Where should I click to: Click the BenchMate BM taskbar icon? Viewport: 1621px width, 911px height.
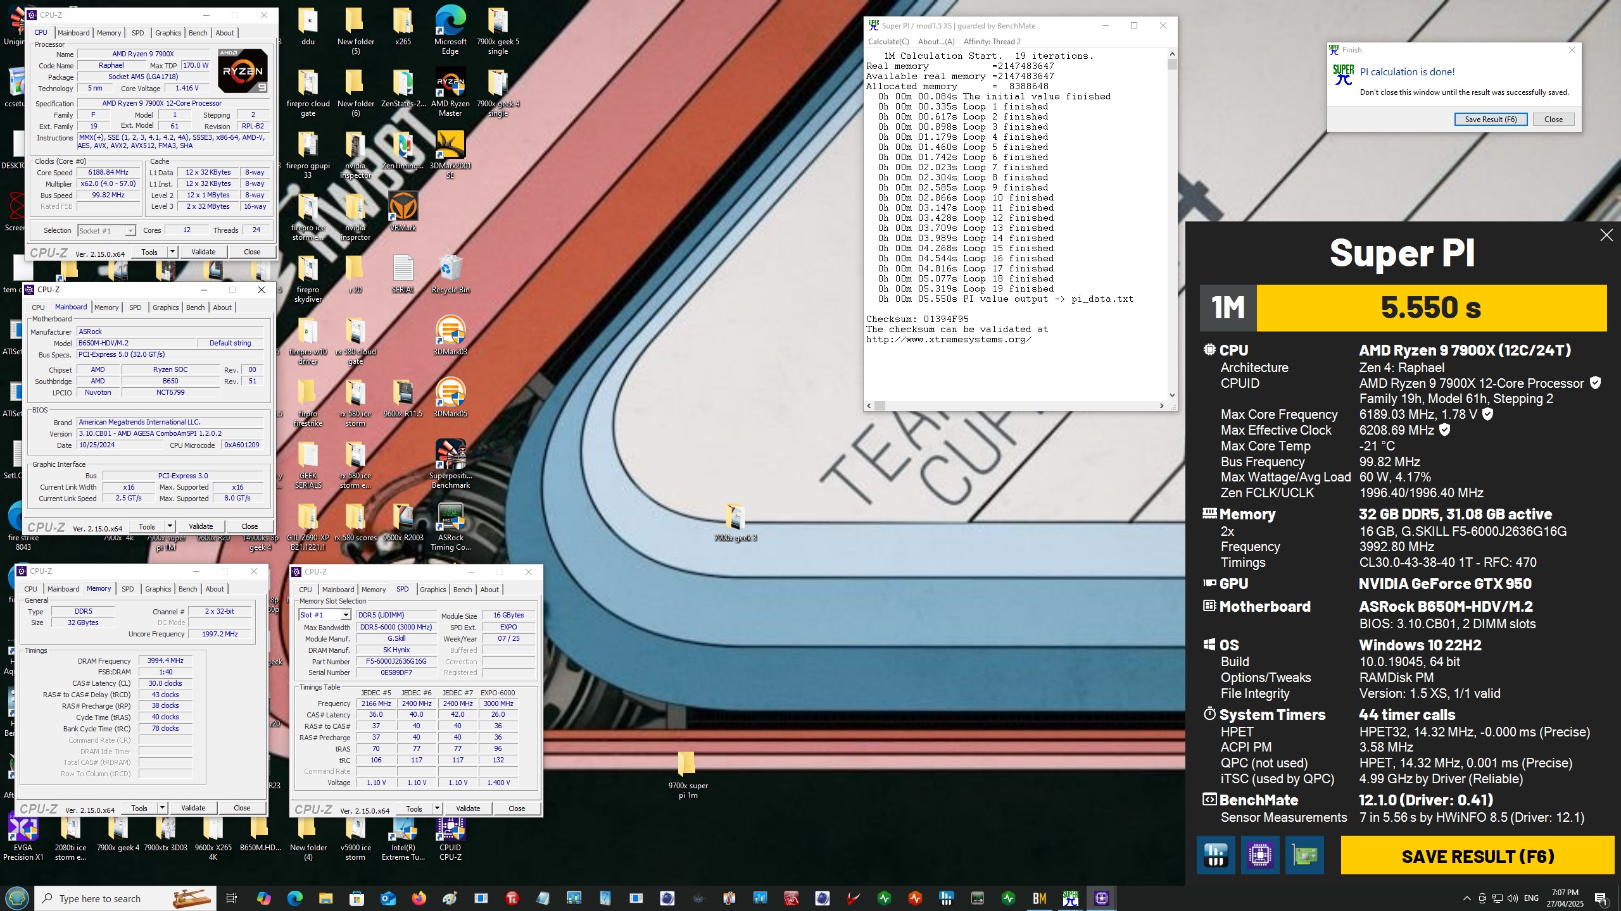[1039, 898]
